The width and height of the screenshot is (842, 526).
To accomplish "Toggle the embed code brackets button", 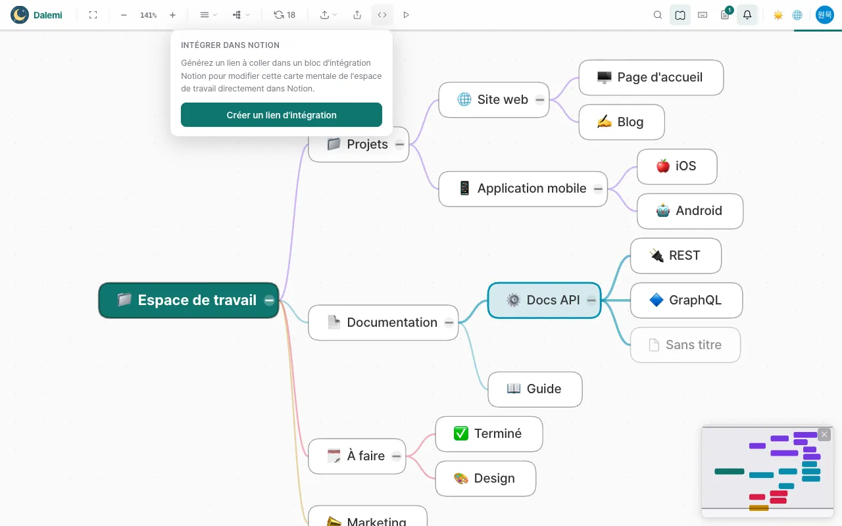I will click(x=382, y=14).
